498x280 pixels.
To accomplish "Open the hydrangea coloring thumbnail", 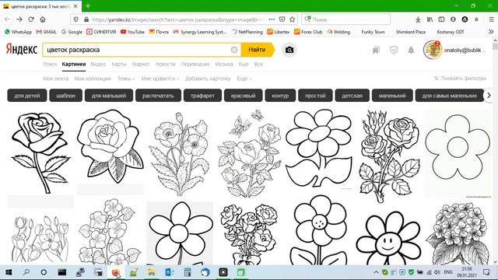I will click(458, 233).
